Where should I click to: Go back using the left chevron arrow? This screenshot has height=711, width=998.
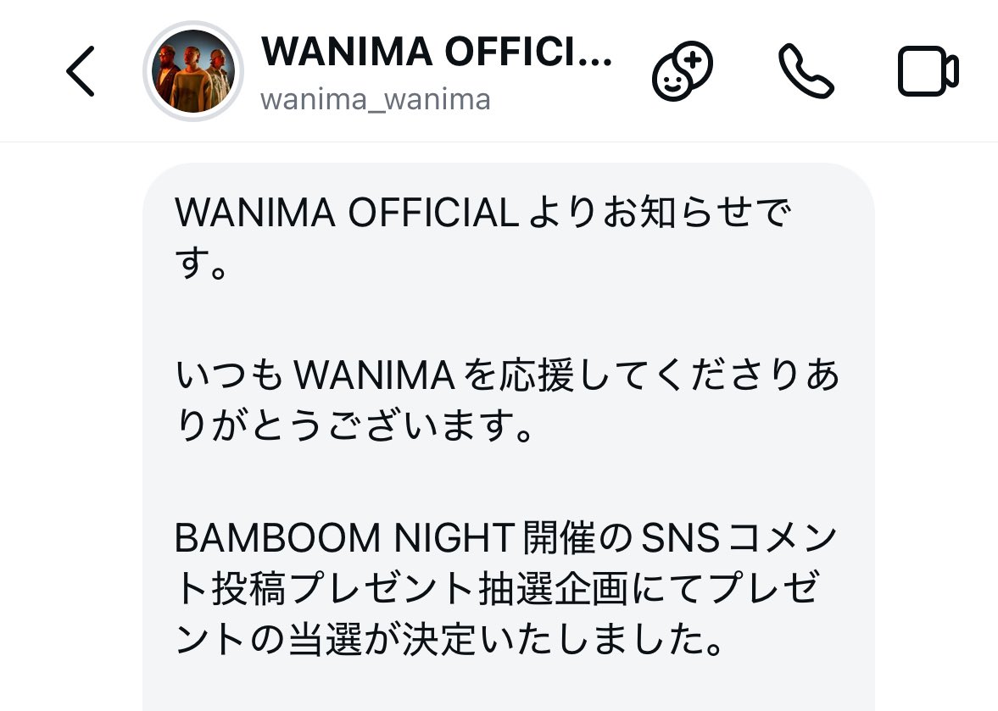click(81, 71)
